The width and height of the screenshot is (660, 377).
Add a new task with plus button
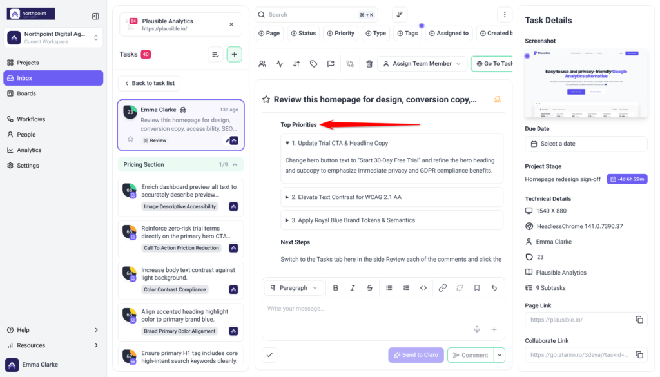click(x=235, y=54)
